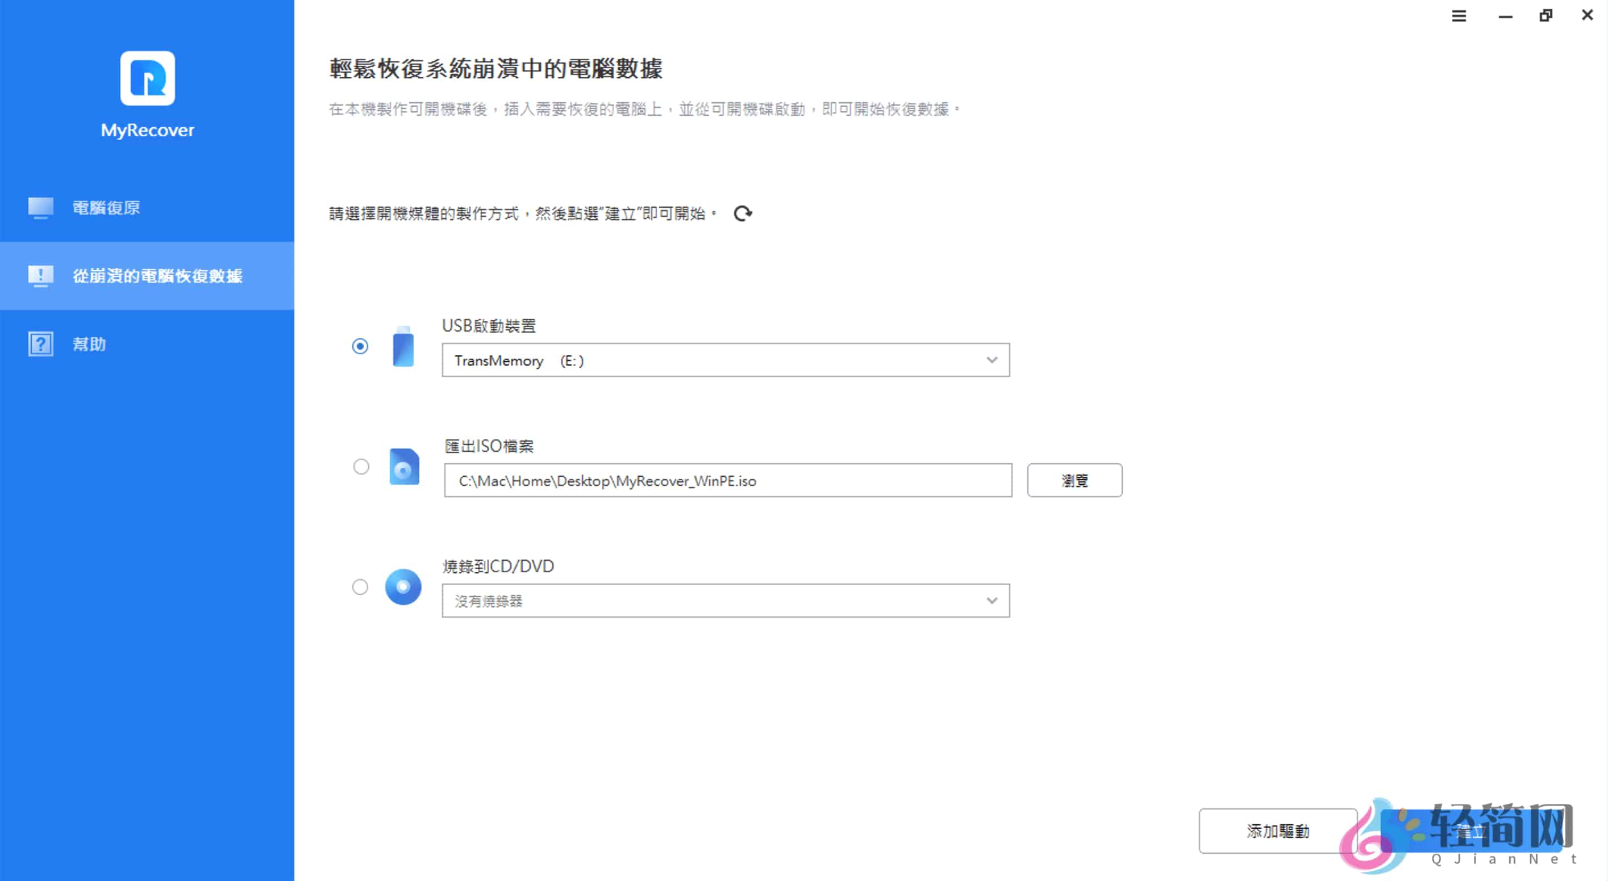Click the ISO file path input field

coord(727,481)
